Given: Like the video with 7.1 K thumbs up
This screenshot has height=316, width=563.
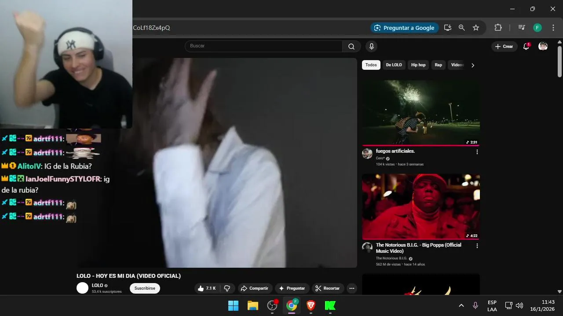Looking at the screenshot, I should (206, 288).
